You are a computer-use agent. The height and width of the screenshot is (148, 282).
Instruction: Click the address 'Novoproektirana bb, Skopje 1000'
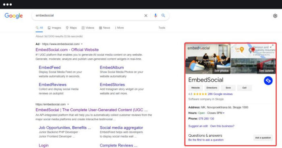pyautogui.click(x=228, y=107)
